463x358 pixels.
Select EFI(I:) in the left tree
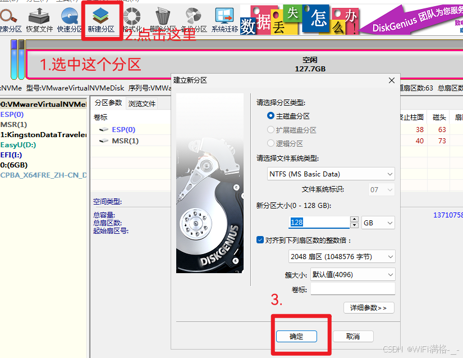[x=11, y=155]
